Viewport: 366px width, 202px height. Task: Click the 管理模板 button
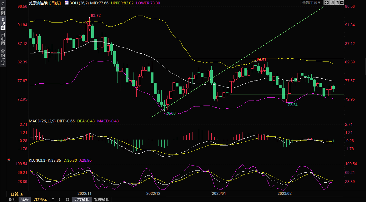click(102, 200)
